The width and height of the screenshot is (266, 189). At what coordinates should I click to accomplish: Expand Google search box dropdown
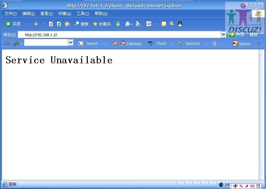coord(70,42)
